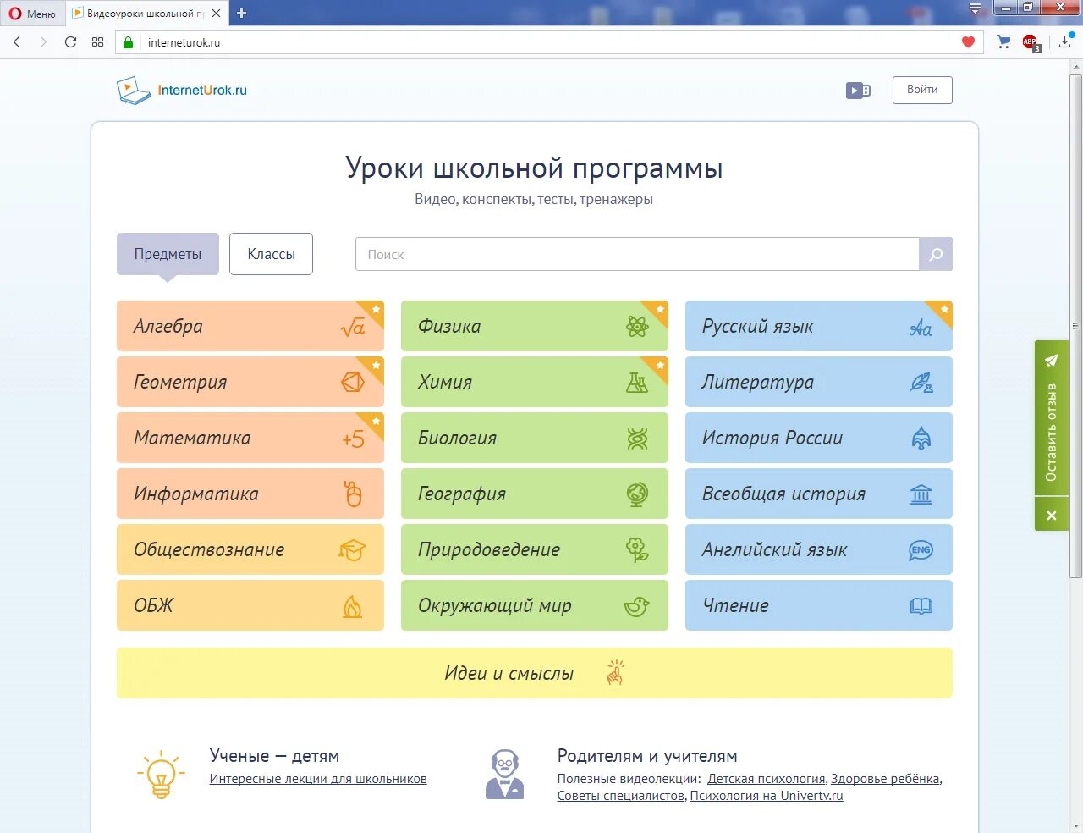Click the dome icon on История России
Image resolution: width=1083 pixels, height=833 pixels.
point(921,439)
